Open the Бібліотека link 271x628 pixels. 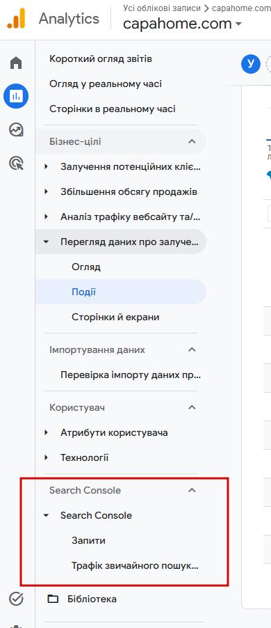click(x=92, y=599)
